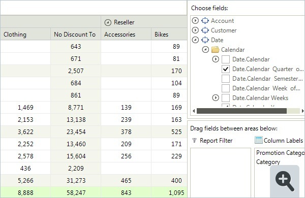The image size is (305, 198).
Task: Select grand total cell 58,247
Action: [x=76, y=192]
